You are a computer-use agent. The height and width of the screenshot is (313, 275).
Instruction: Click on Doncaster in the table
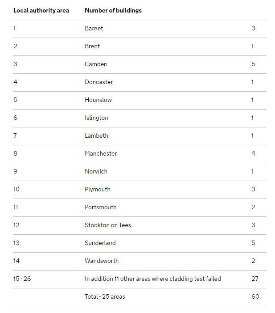point(99,82)
